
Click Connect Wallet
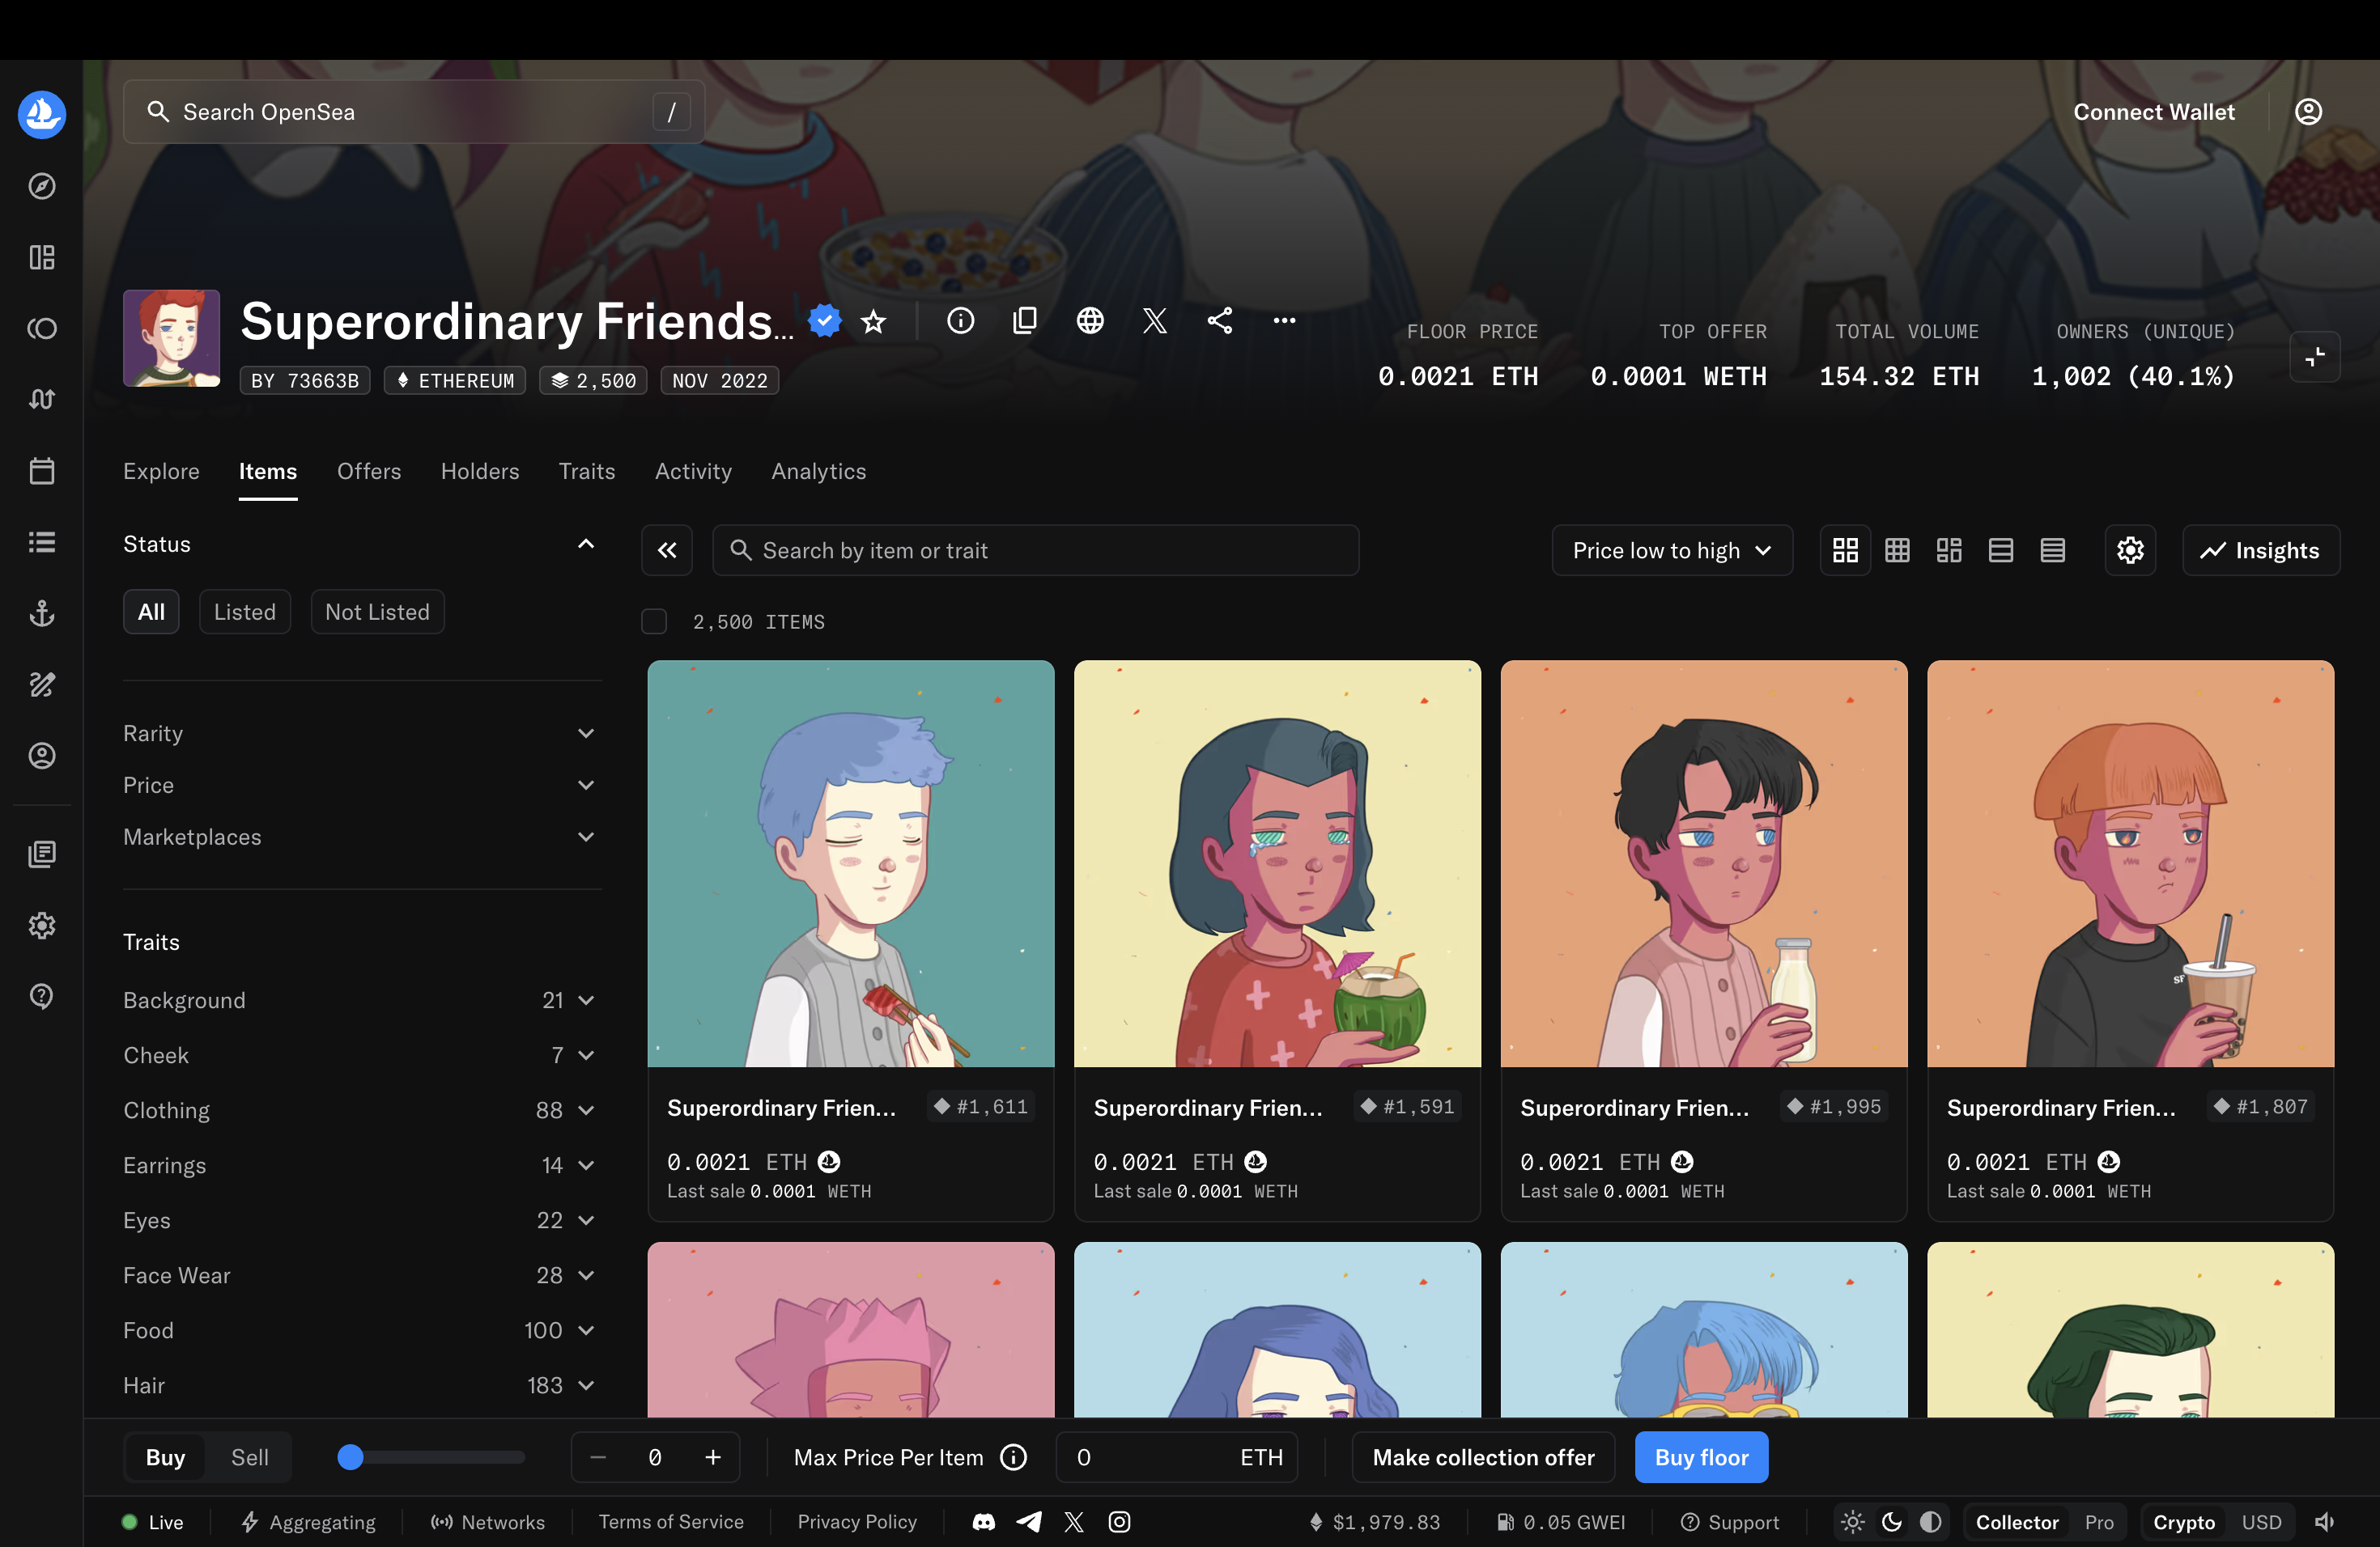point(2154,112)
